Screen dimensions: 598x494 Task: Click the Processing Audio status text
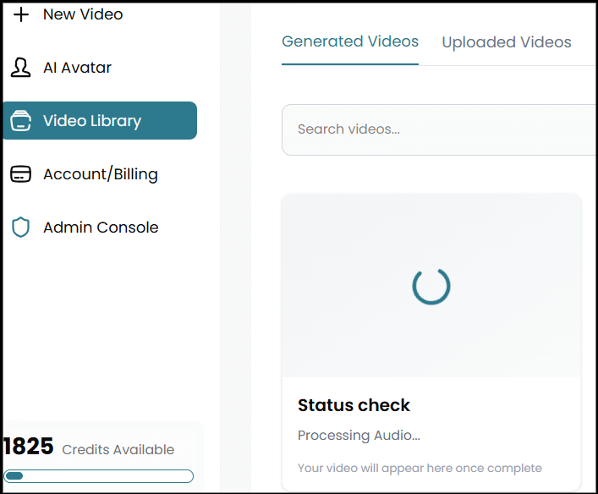(359, 436)
